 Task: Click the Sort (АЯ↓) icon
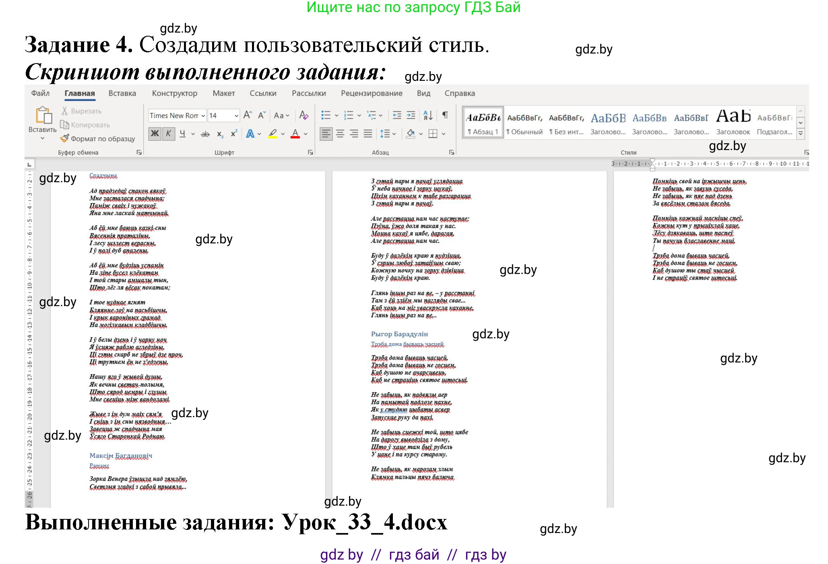[x=428, y=115]
